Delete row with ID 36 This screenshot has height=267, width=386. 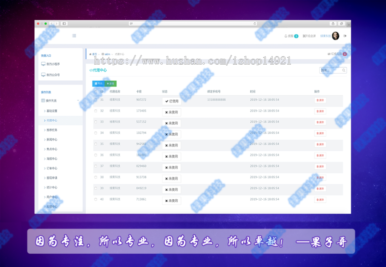tap(320, 156)
